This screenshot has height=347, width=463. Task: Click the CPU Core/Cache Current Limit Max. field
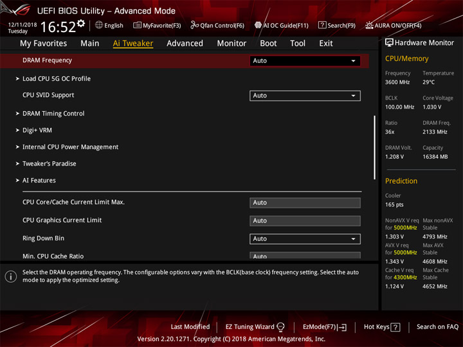point(305,202)
